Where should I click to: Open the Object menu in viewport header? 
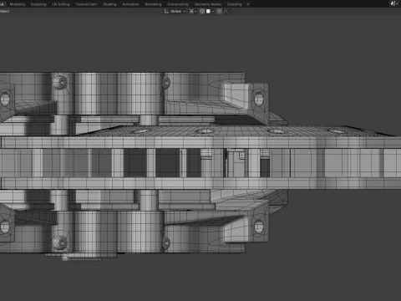[x=4, y=11]
